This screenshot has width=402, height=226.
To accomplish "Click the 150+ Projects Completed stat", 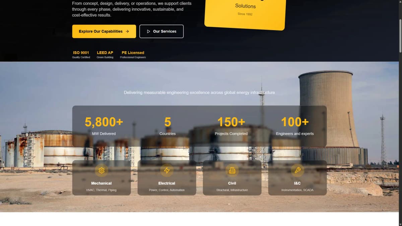I will 231,126.
